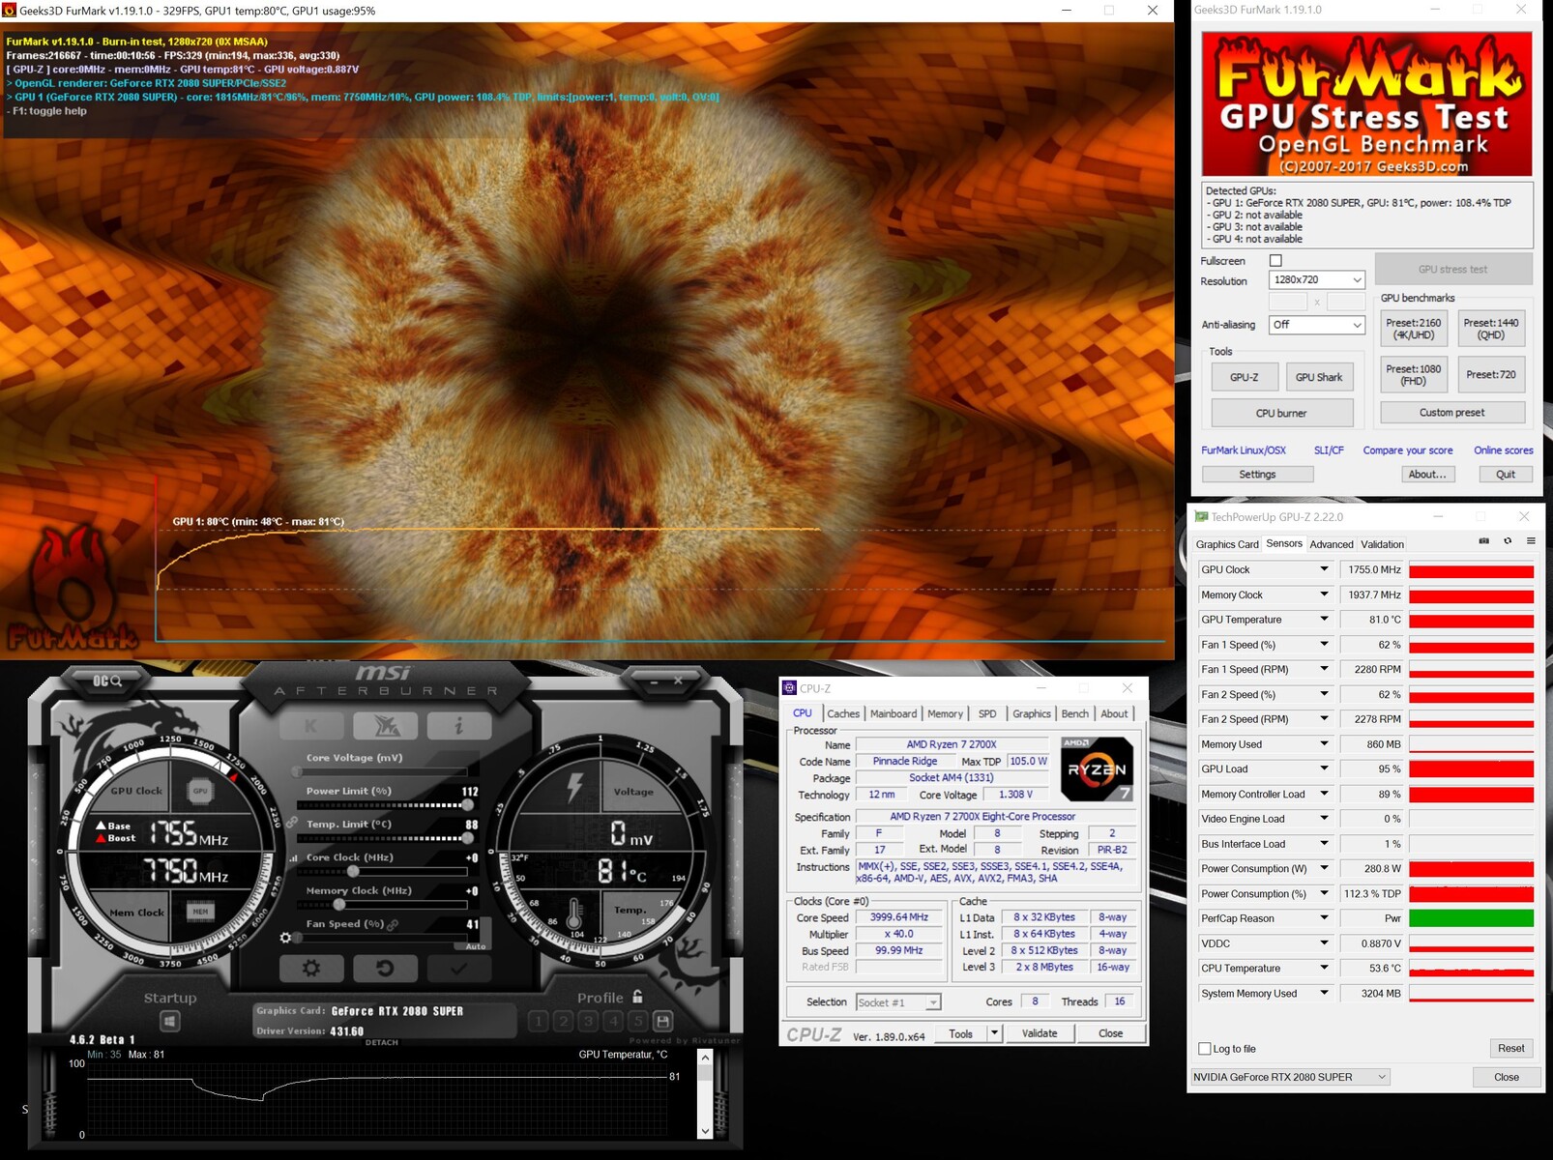The width and height of the screenshot is (1553, 1160).
Task: Run the Preset:1080 (FHD) benchmark
Action: click(x=1414, y=375)
